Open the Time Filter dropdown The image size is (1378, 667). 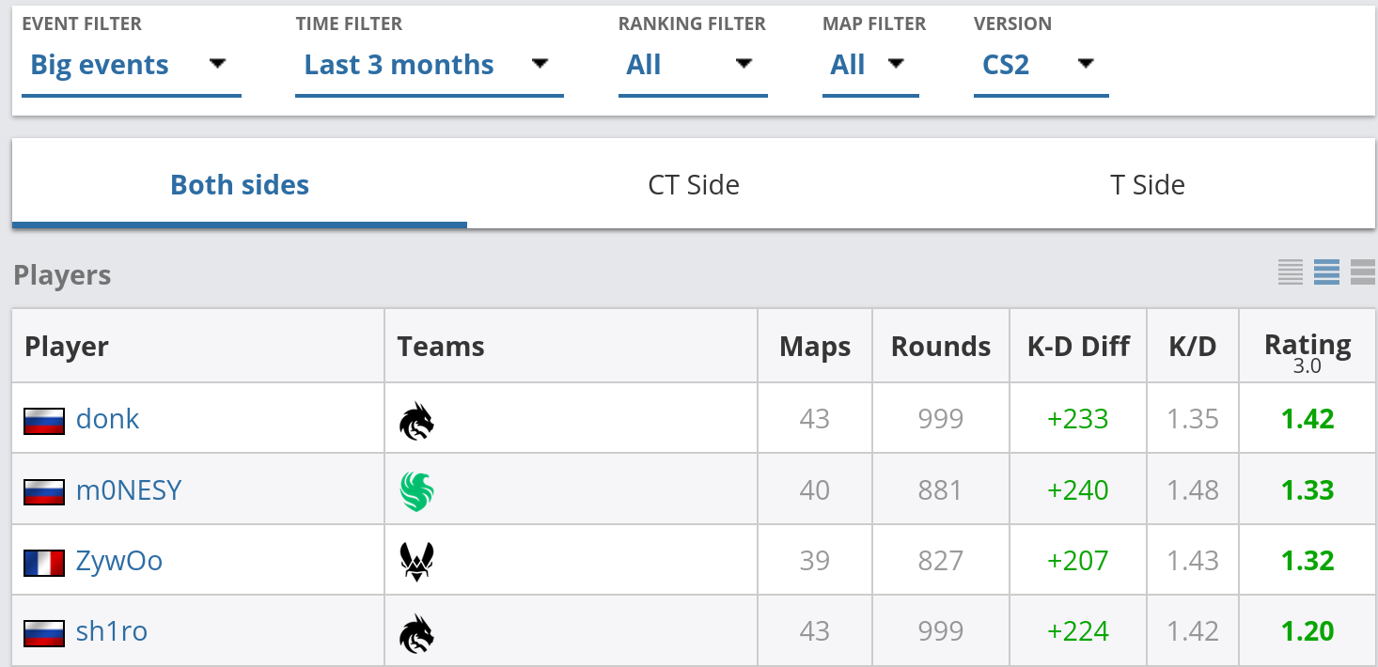pos(430,66)
